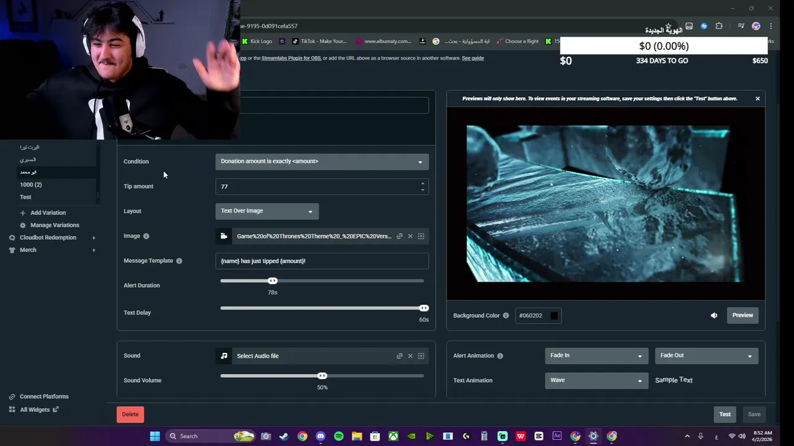The height and width of the screenshot is (446, 794).
Task: Open the media gallery grid in the Sound row
Action: pos(421,356)
